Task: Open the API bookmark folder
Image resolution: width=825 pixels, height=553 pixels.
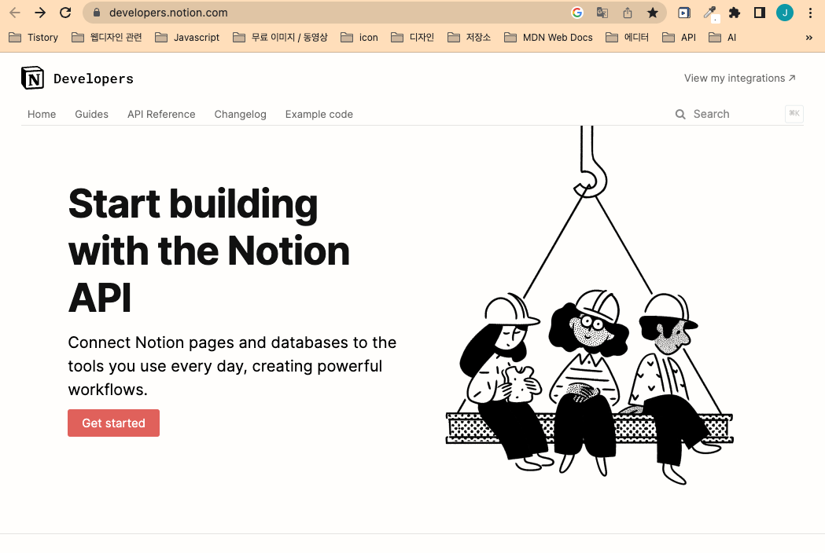Action: pyautogui.click(x=679, y=38)
